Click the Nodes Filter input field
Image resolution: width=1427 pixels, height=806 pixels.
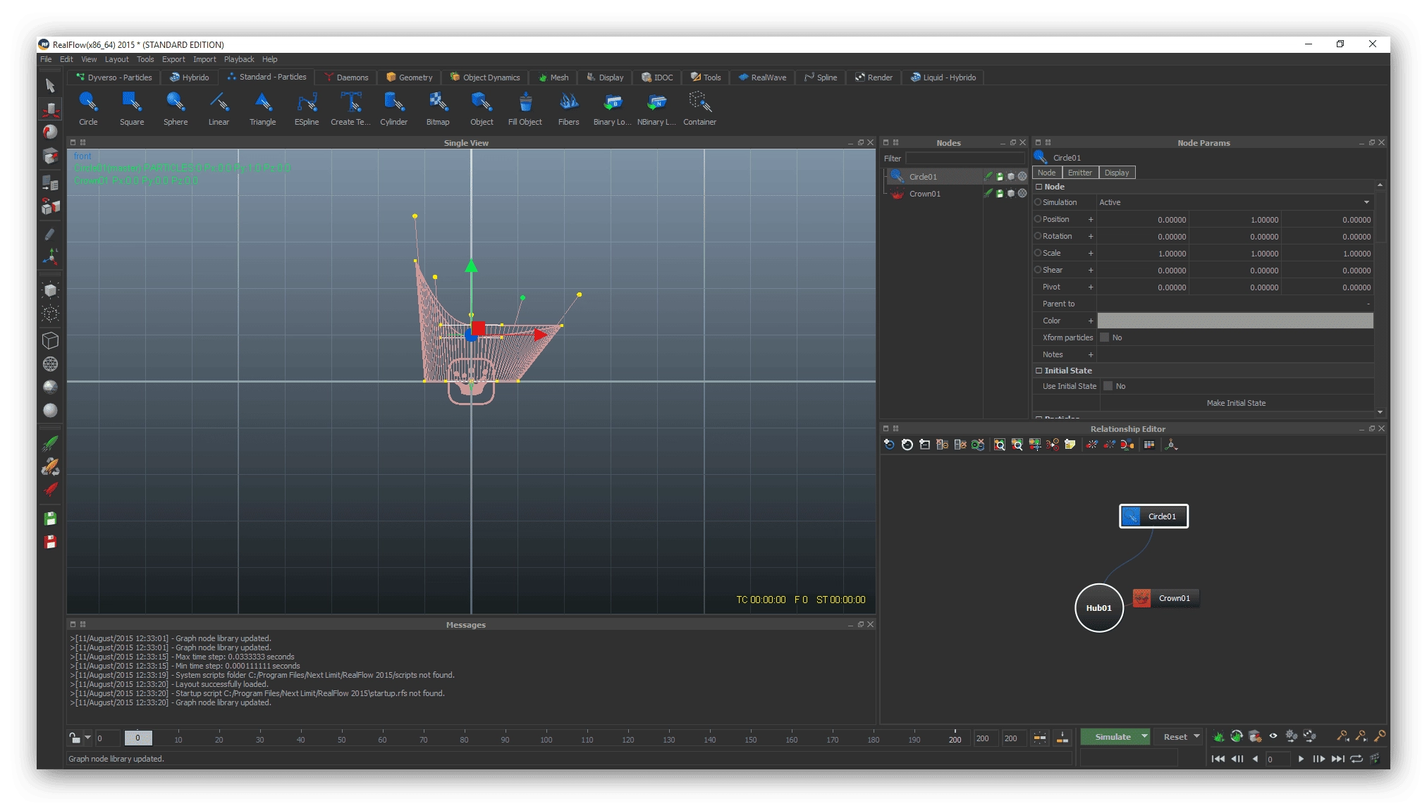(964, 159)
